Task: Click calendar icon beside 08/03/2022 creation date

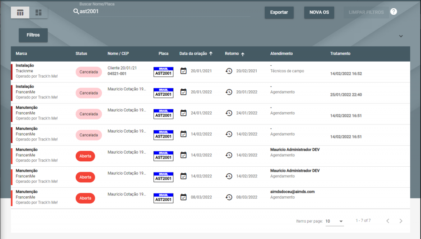Action: [x=183, y=197]
